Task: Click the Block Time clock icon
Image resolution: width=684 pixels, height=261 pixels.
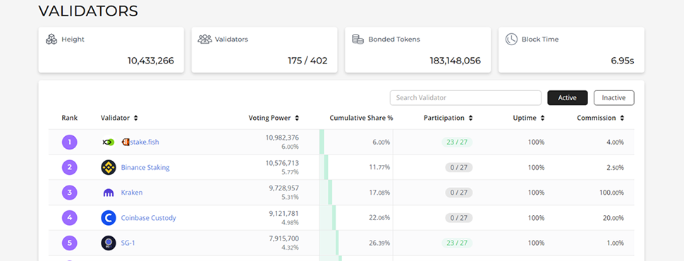Action: click(x=511, y=39)
